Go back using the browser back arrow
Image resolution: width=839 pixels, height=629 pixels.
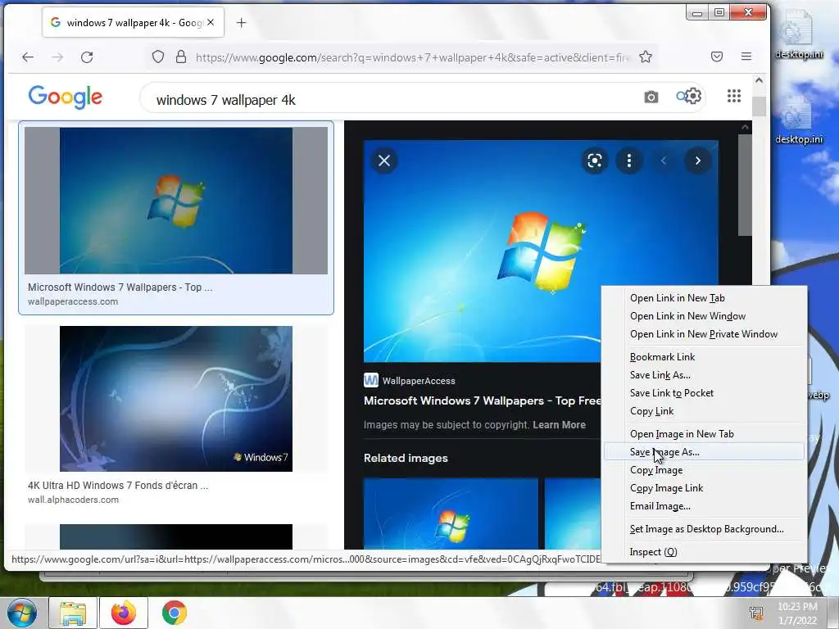point(28,57)
